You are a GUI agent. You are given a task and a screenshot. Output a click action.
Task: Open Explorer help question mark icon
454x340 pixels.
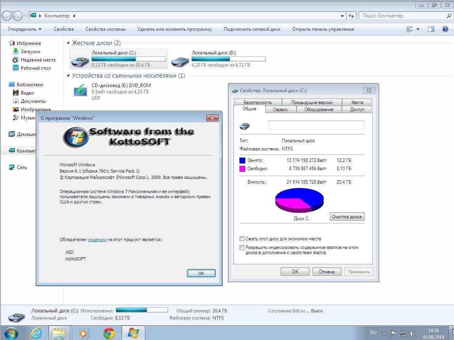[x=445, y=29]
